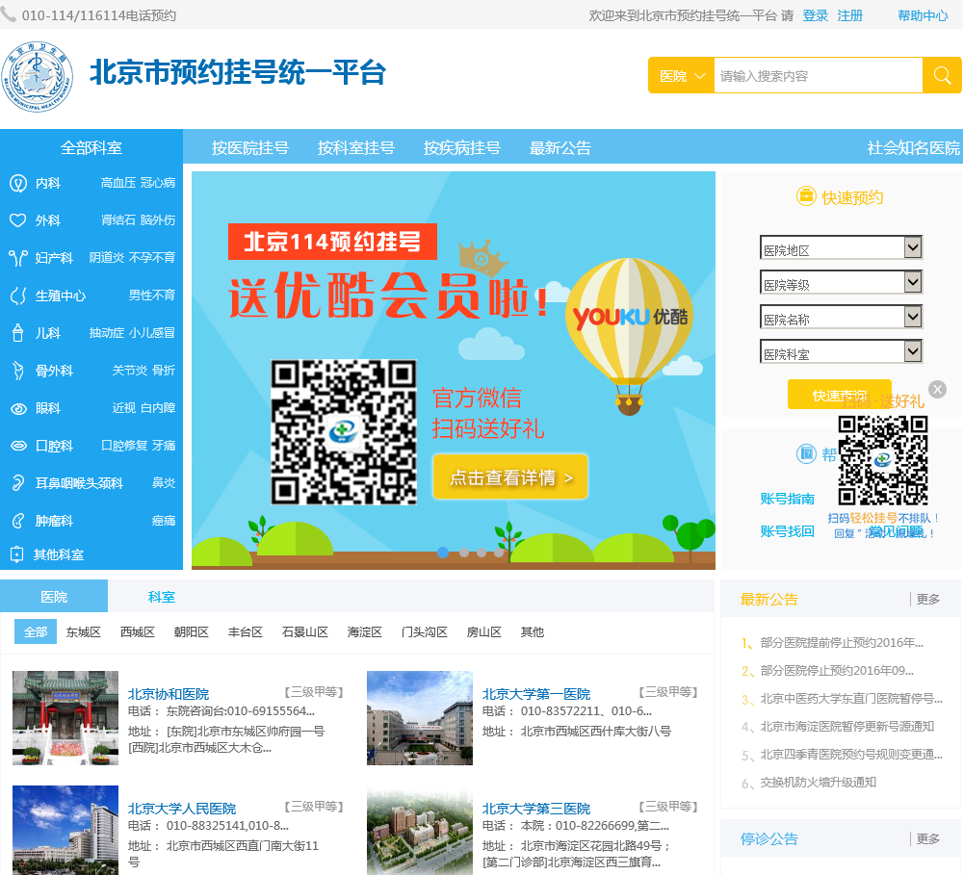Open announcement 交换机防火墙升级通知
The width and height of the screenshot is (963, 875).
pyautogui.click(x=818, y=783)
